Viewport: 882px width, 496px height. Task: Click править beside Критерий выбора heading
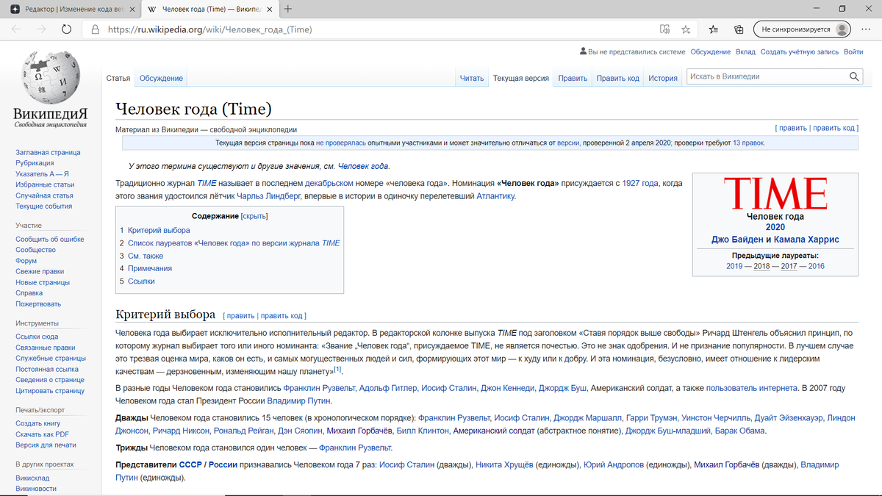pos(240,316)
